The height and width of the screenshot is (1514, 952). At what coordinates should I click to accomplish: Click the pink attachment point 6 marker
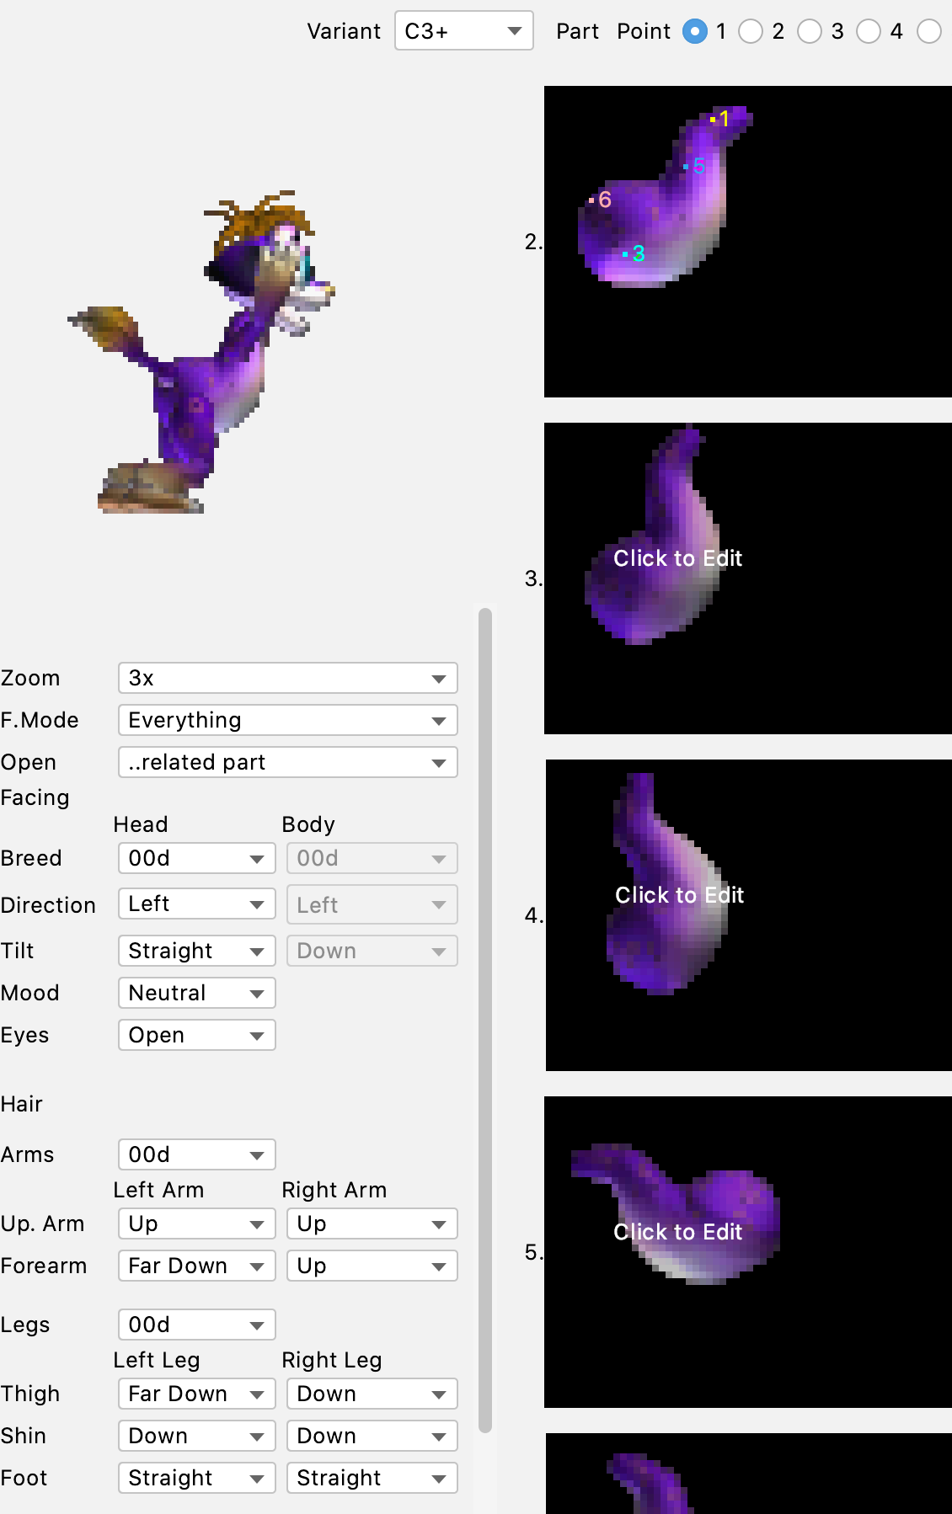coord(591,200)
